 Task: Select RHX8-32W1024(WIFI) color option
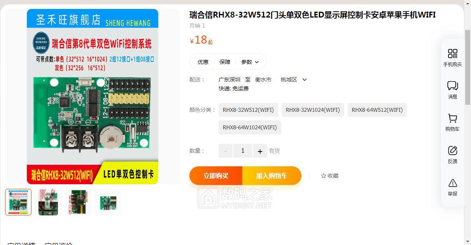point(313,110)
